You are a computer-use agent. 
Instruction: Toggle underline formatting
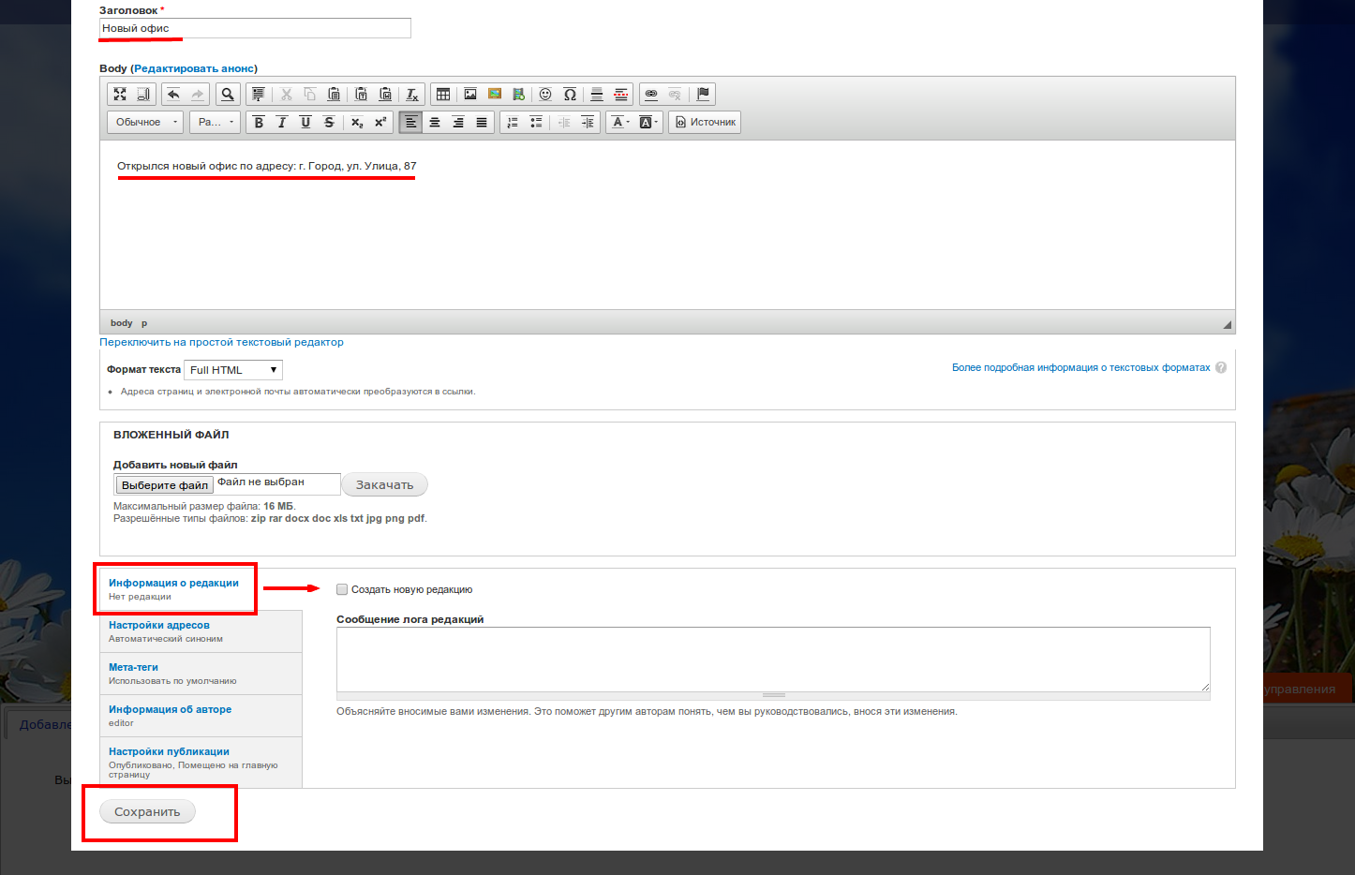tap(305, 123)
